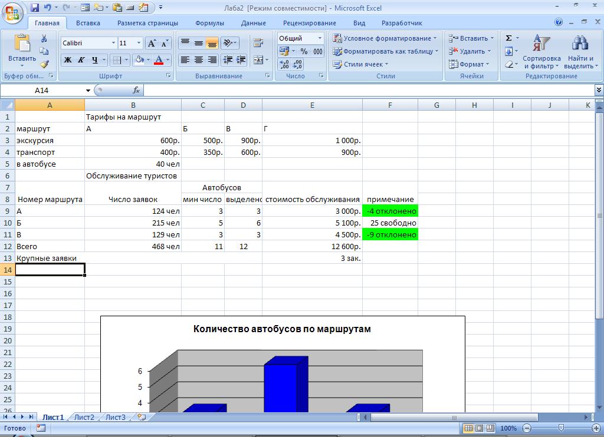
Task: Click the zoom slider handle
Action: tap(561, 428)
